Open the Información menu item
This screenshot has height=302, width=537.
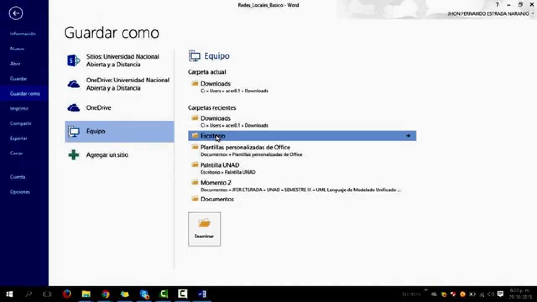23,34
